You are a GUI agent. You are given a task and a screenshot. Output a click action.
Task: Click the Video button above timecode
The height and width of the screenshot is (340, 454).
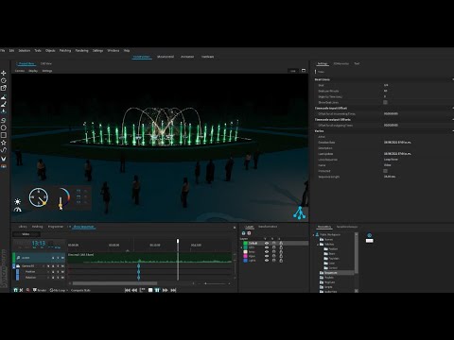click(26, 234)
